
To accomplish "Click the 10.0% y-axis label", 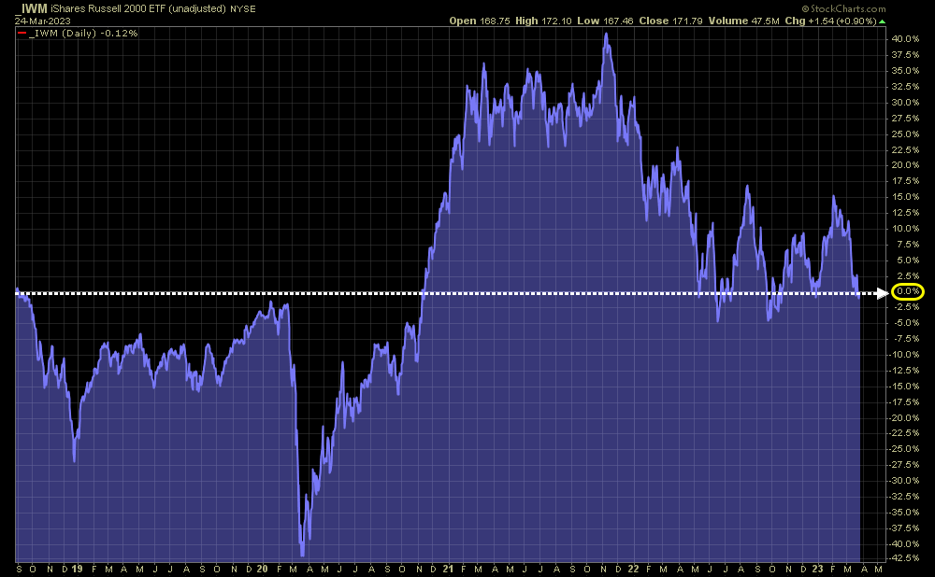I will tap(905, 228).
